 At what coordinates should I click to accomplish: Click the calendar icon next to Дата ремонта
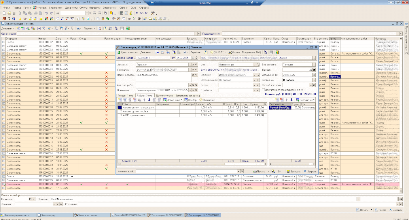pyautogui.click(x=314, y=75)
